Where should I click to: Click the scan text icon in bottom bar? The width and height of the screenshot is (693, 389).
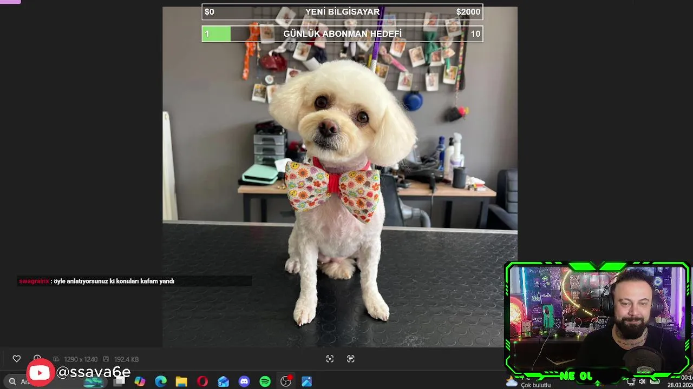pyautogui.click(x=351, y=359)
